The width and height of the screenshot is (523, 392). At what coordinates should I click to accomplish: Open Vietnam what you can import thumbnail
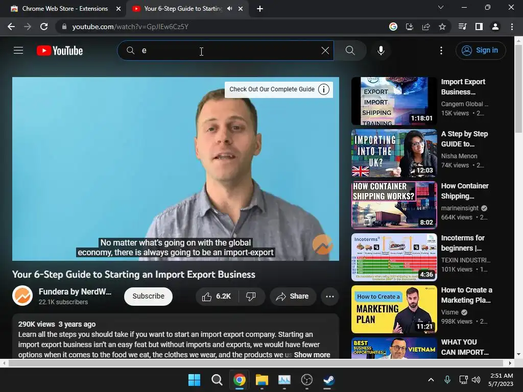point(394,348)
